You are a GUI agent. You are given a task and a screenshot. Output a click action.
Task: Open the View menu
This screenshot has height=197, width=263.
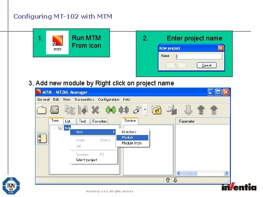tap(66, 99)
